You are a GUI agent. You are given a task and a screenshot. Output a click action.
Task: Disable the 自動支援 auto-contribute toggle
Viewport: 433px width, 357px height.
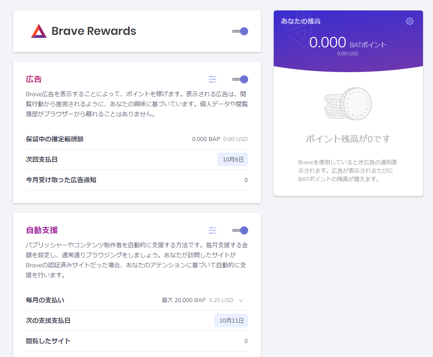[240, 230]
